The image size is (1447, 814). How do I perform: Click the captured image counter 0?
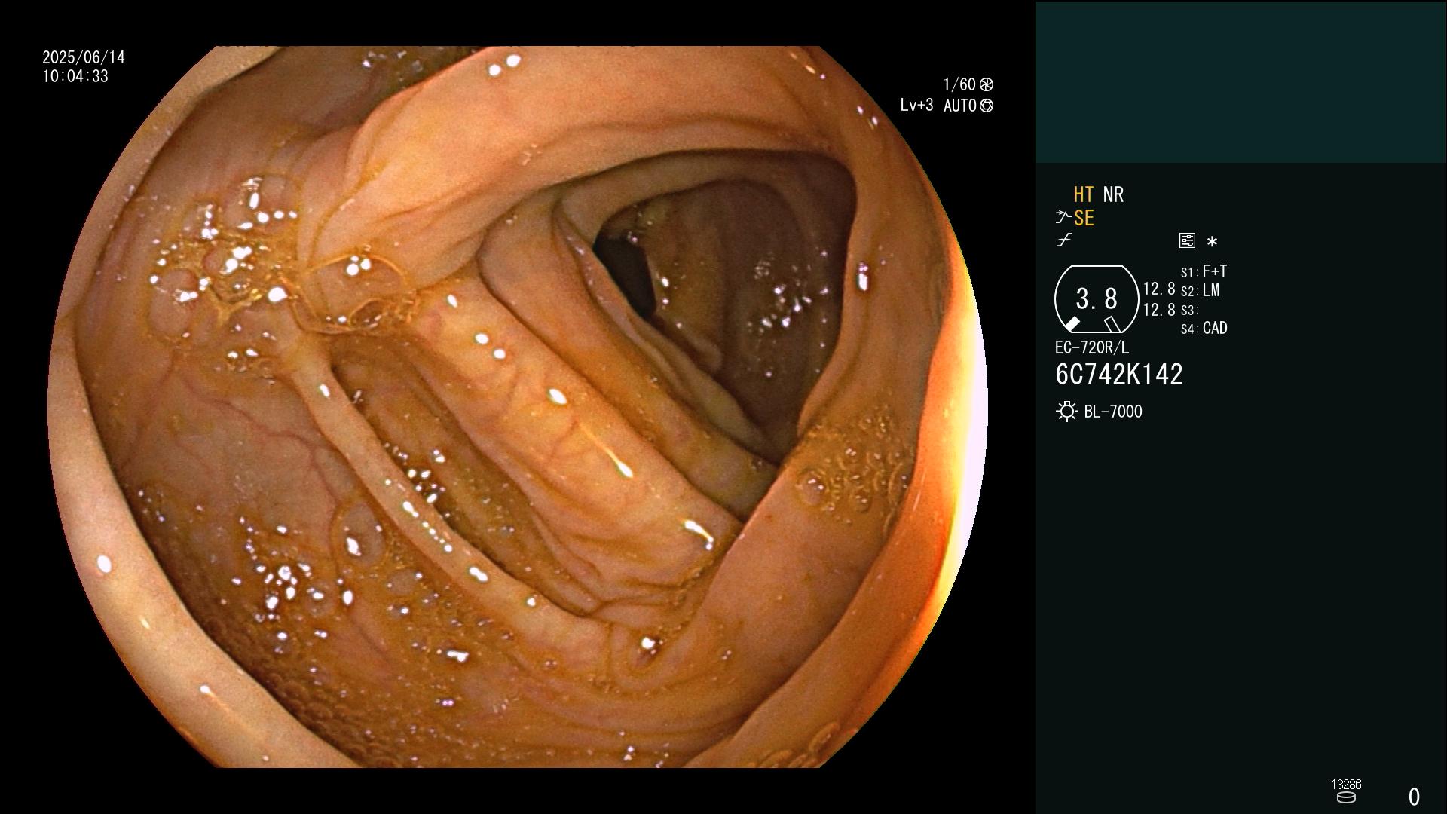coord(1414,797)
